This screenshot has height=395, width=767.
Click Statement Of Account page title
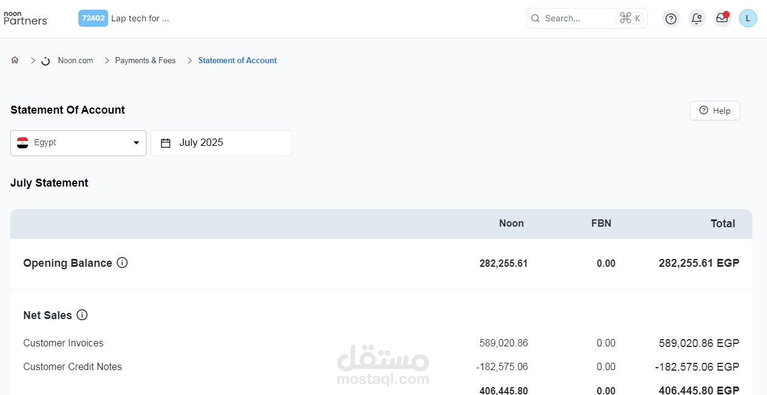click(x=67, y=110)
